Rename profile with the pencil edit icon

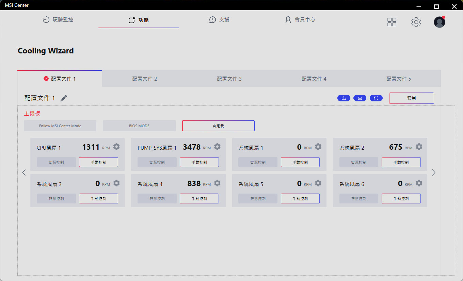(64, 98)
